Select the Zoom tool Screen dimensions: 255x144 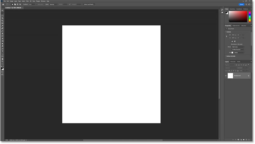[3, 61]
